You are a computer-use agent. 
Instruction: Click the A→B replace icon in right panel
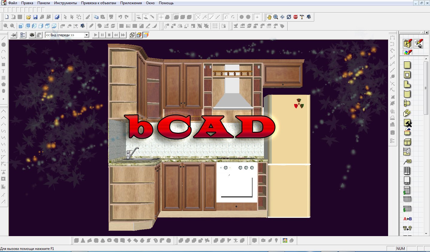point(407,219)
